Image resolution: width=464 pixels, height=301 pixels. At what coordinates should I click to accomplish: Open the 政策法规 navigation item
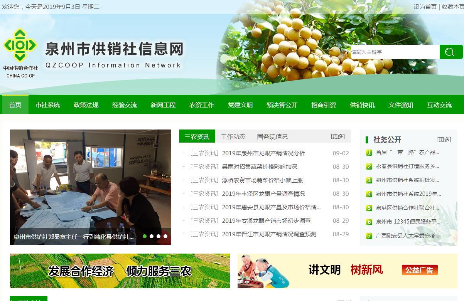pyautogui.click(x=86, y=105)
